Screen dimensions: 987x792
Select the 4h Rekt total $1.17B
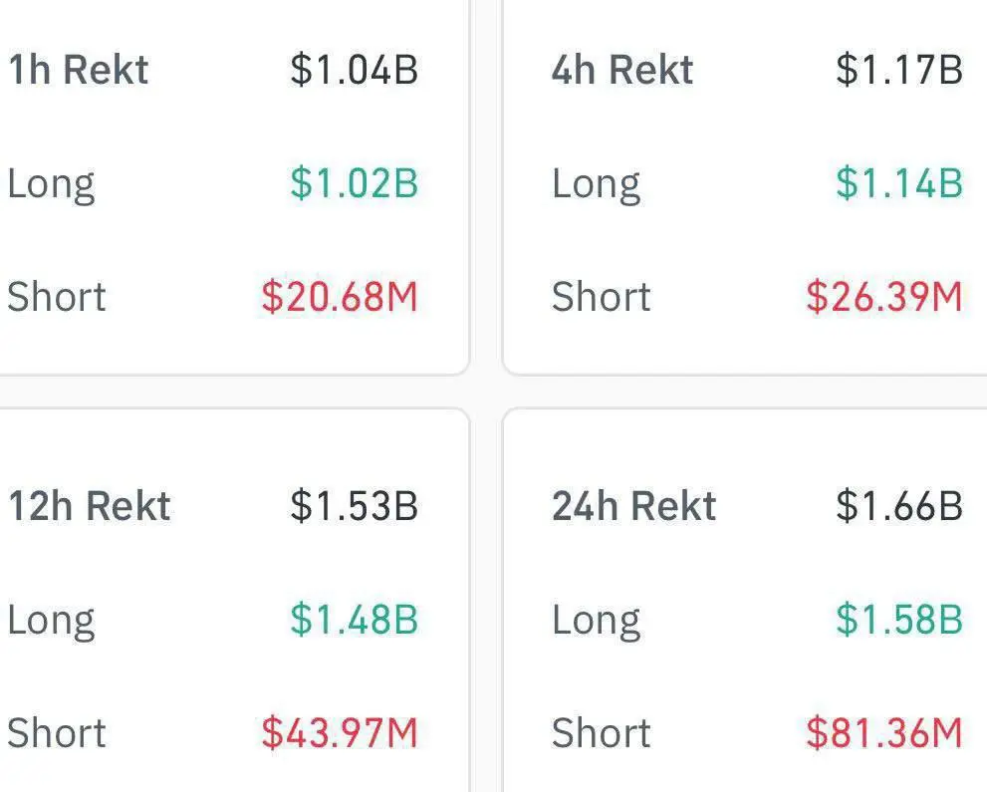[x=899, y=70]
